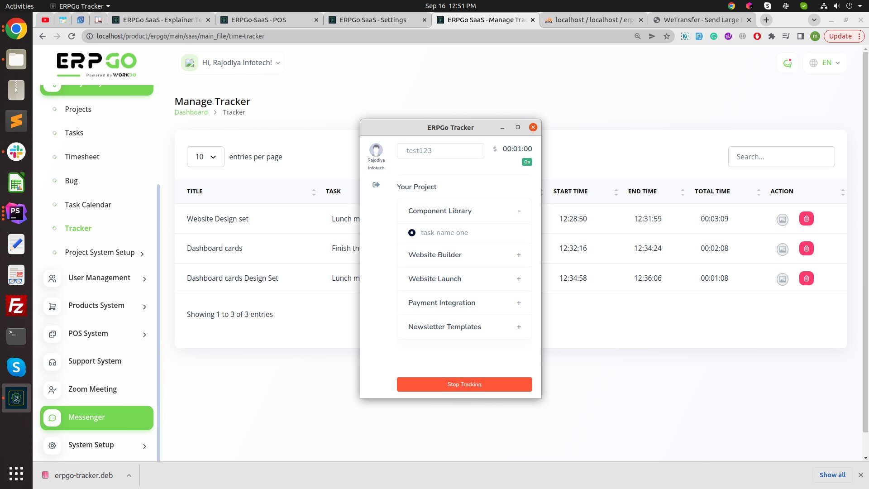The image size is (869, 489).
Task: Collapse the Component Library project
Action: point(519,211)
